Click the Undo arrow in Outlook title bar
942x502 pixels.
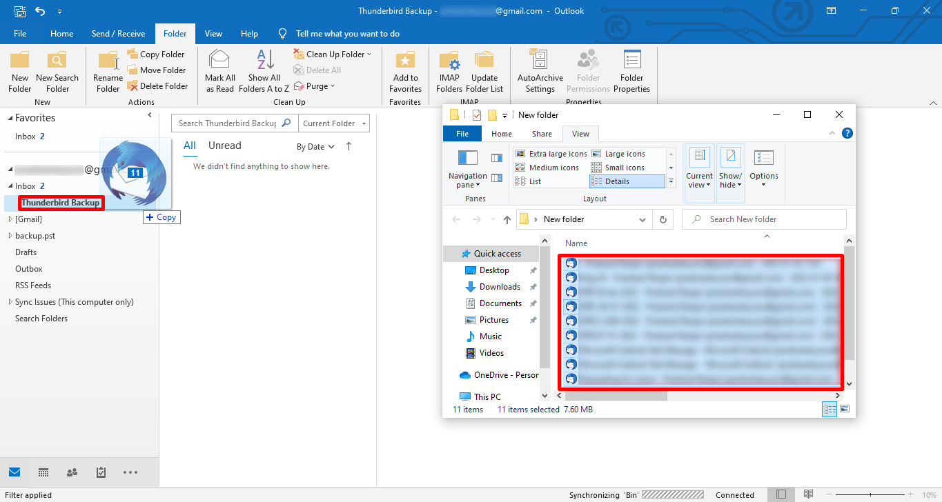[40, 11]
